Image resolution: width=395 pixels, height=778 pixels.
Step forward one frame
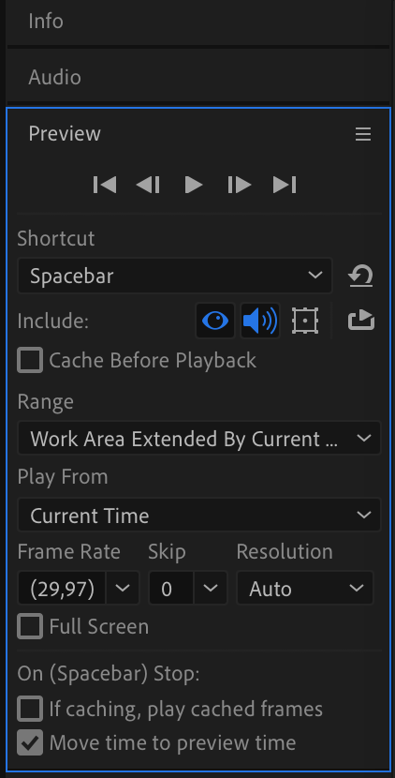240,185
